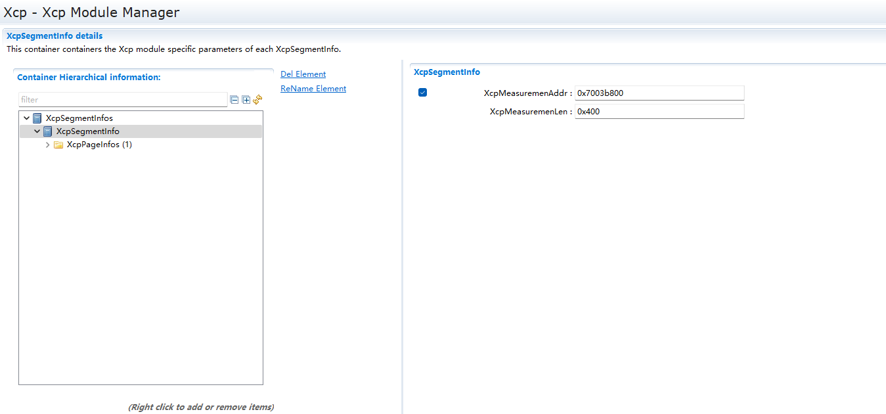Select XcpSegmentInfos in the tree
Screen dimensions: 886x414
79,118
